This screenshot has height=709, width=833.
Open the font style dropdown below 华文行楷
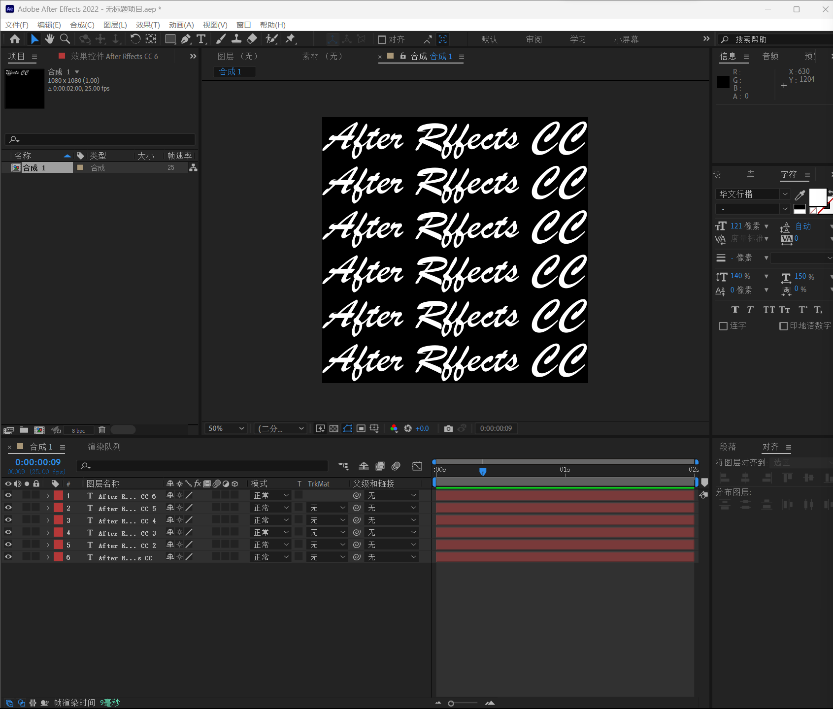tap(753, 209)
